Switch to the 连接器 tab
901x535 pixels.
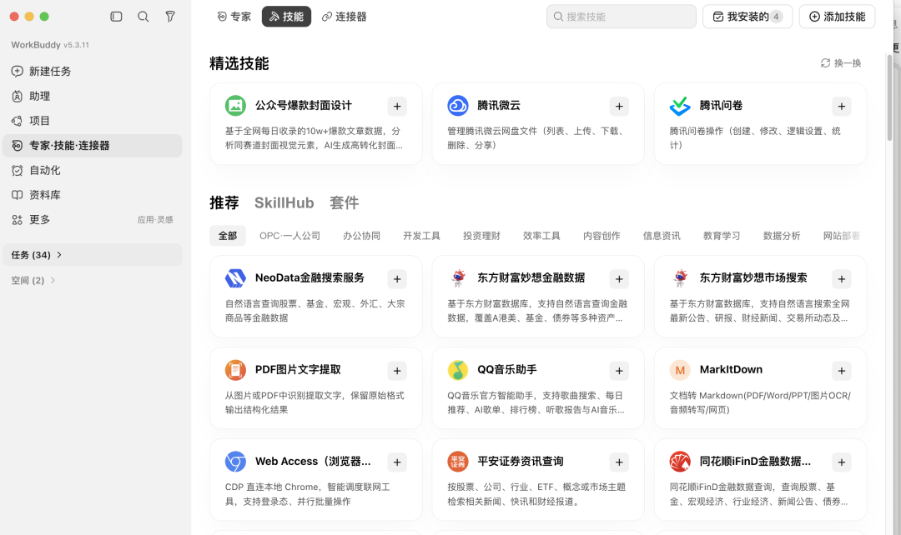tap(345, 17)
